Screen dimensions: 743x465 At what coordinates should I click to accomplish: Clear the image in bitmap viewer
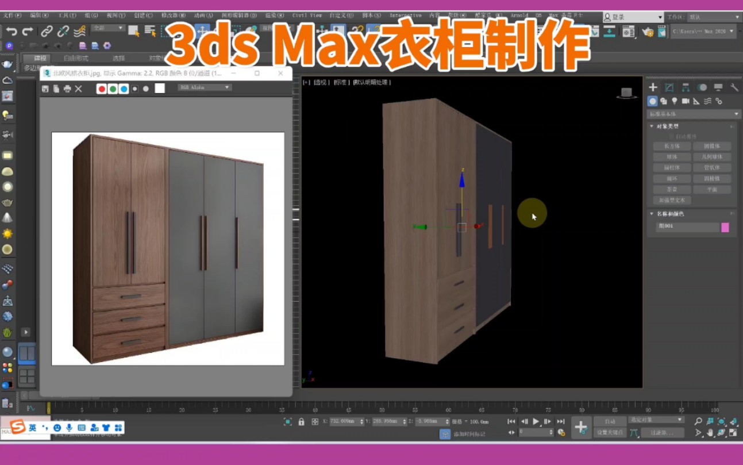pyautogui.click(x=79, y=89)
